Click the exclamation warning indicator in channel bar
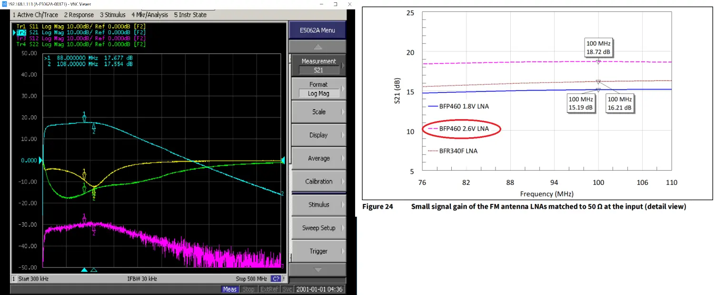This screenshot has height=295, width=714. click(x=284, y=279)
